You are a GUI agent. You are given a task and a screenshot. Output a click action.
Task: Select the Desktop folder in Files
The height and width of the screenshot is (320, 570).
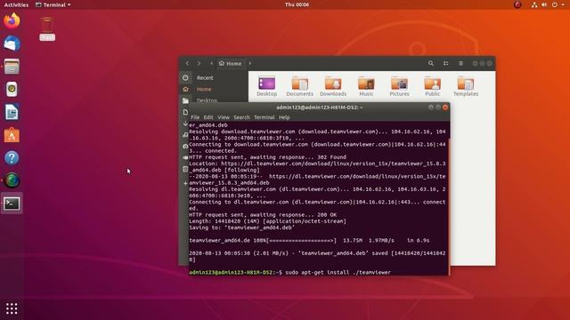tap(267, 86)
